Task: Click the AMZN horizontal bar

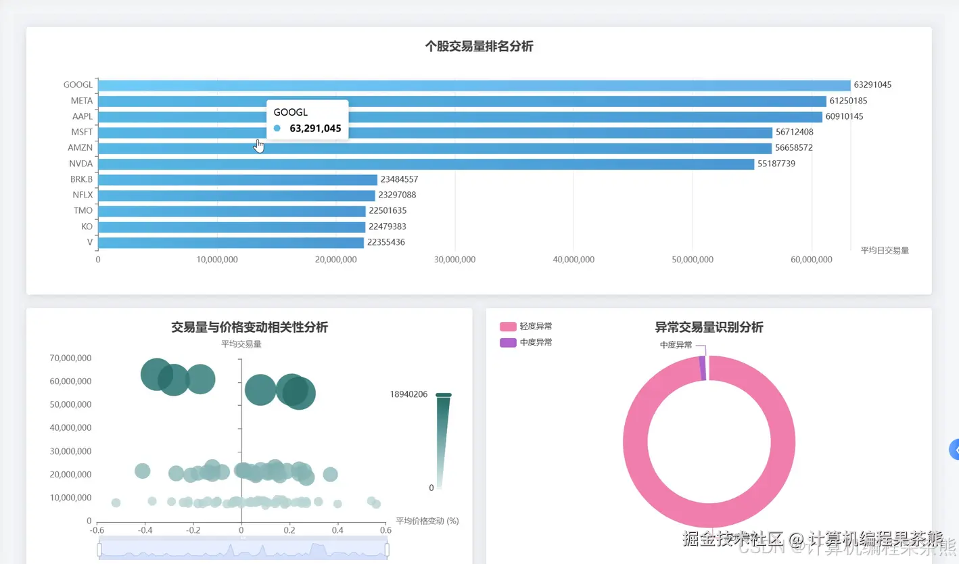Action: (435, 148)
